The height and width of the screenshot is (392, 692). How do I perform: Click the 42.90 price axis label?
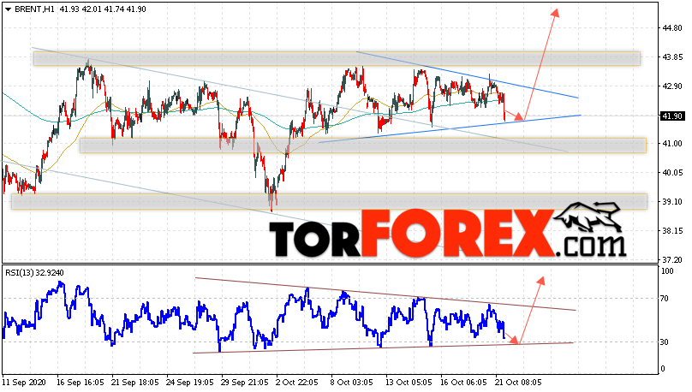(671, 86)
